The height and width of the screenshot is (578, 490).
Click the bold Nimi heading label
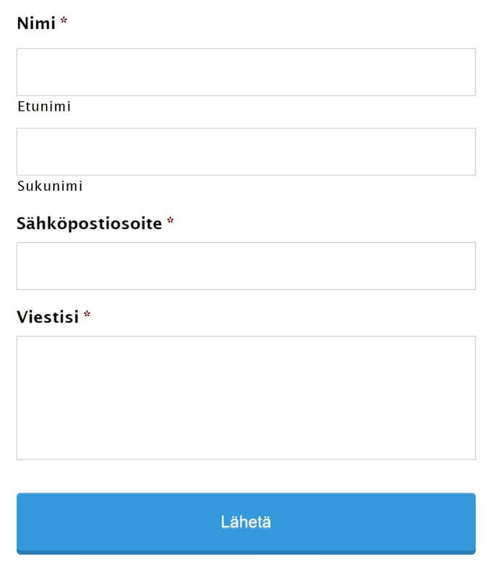[36, 23]
